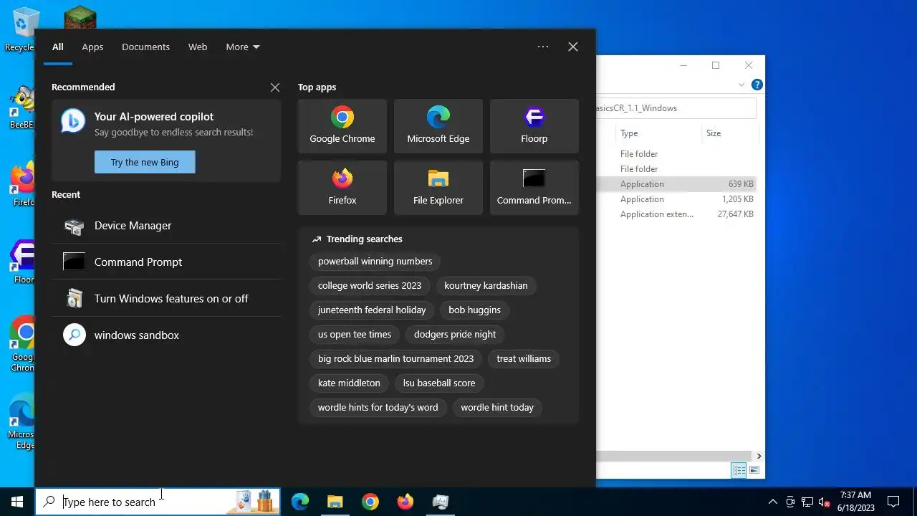Click Explorer horizontal scrollbar right arrow

759,456
